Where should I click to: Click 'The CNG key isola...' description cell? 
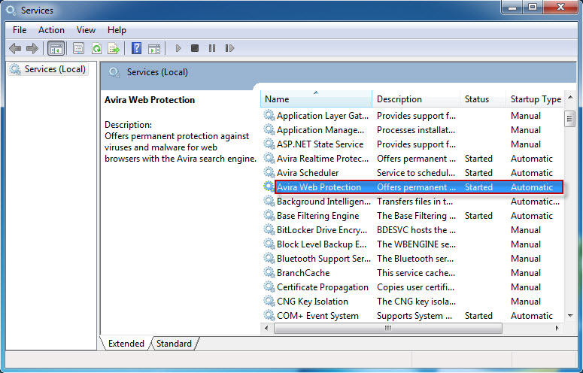point(416,302)
